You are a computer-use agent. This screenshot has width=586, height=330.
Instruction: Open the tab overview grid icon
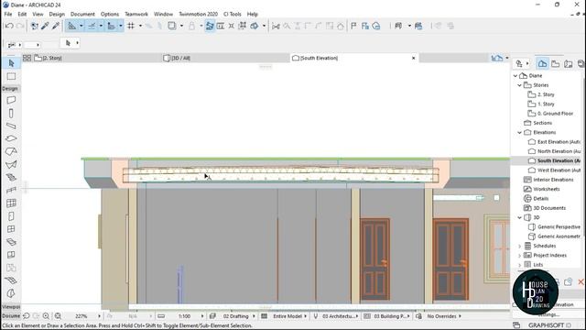(x=27, y=58)
